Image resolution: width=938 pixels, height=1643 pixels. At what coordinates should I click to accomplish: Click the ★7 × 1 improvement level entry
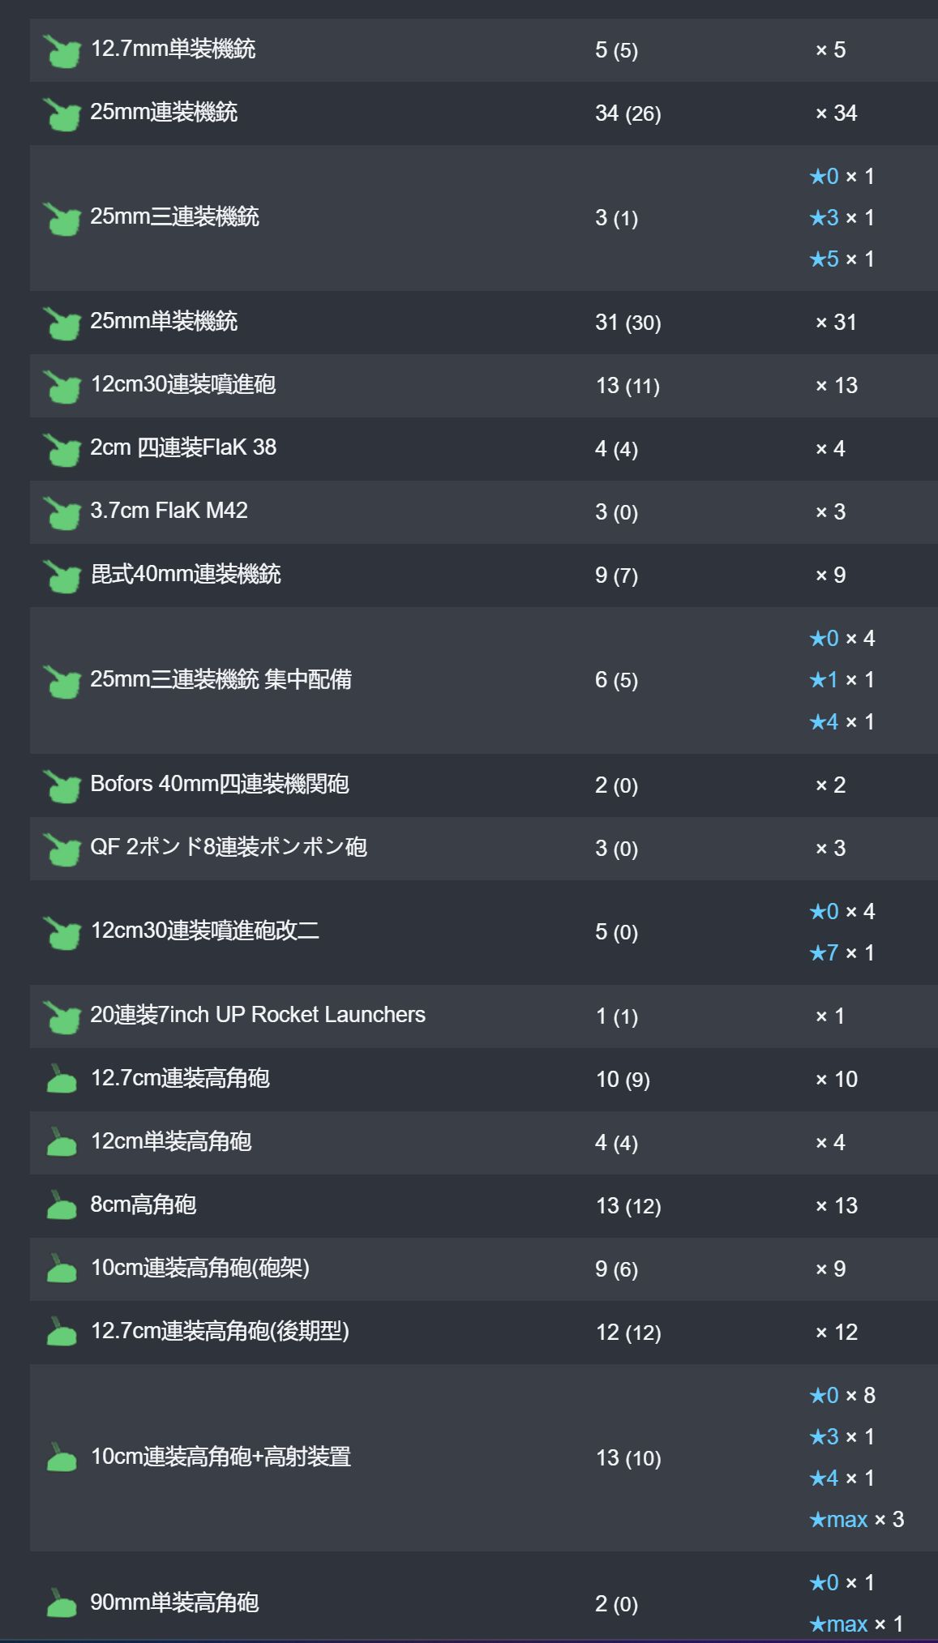click(x=842, y=953)
